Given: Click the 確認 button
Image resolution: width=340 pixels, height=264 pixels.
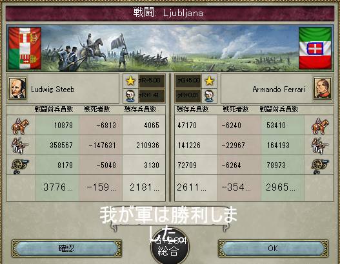Looking at the screenshot, I should 66,249.
